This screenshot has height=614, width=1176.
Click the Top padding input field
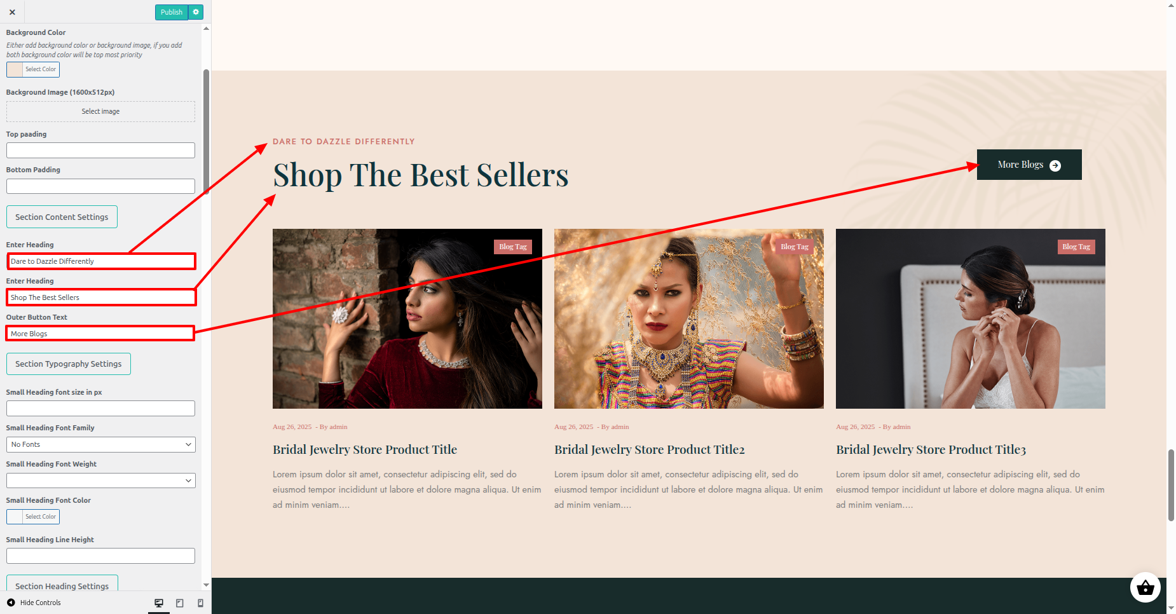100,150
